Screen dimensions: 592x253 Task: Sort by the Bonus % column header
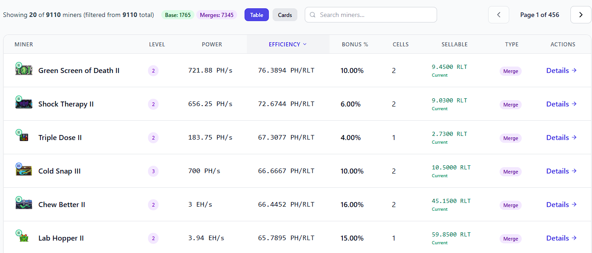(x=355, y=44)
